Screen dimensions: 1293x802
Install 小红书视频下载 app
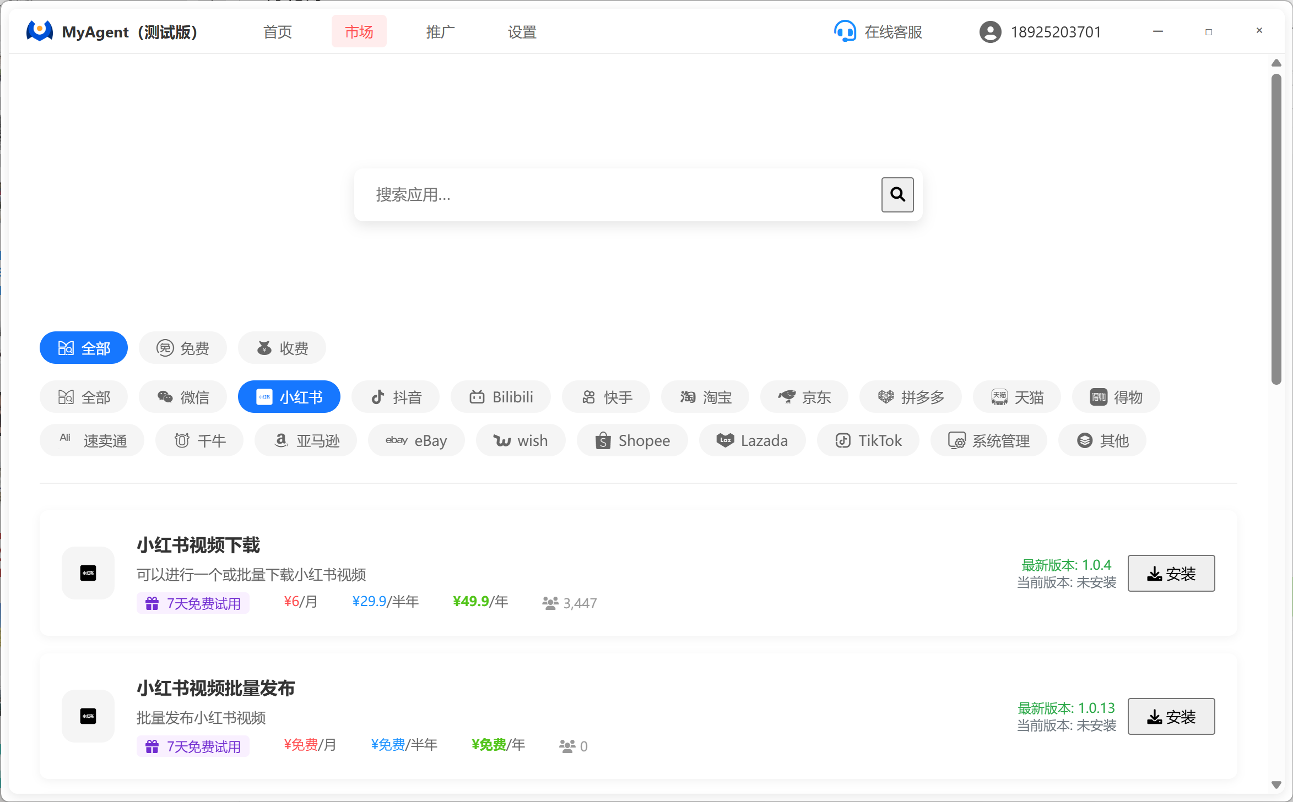tap(1171, 574)
